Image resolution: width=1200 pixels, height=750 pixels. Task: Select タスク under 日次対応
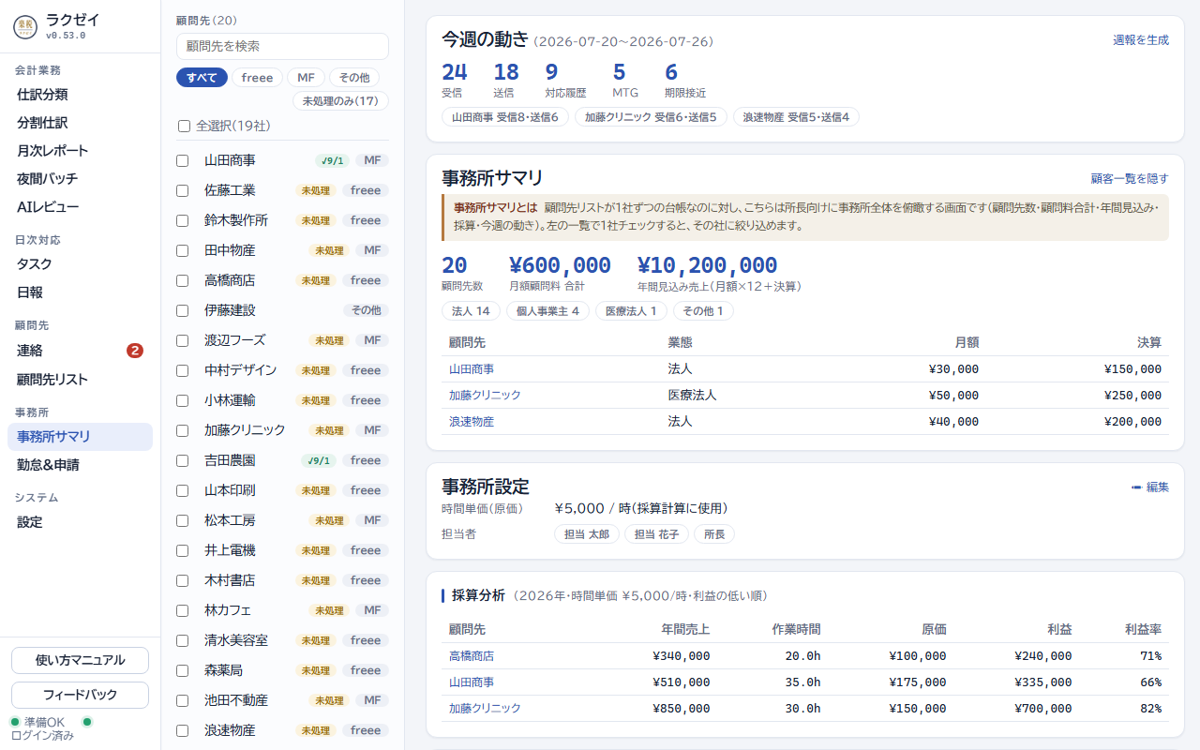coord(80,264)
